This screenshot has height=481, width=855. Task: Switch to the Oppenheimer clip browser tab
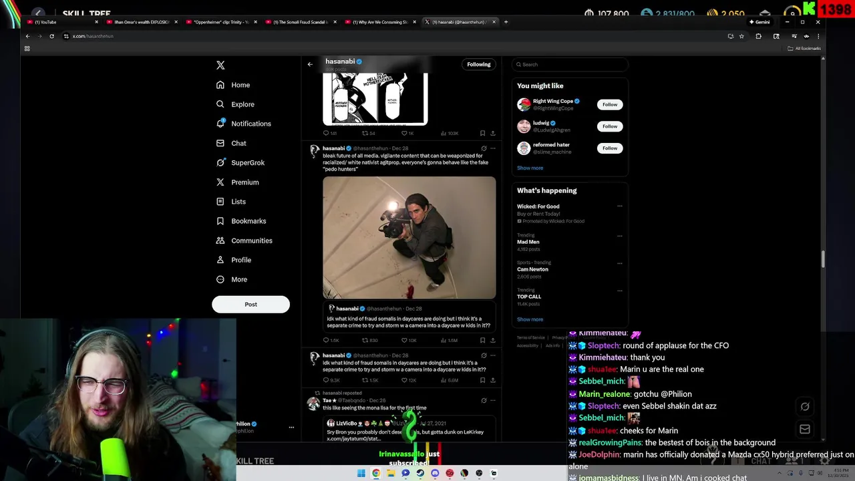coord(220,22)
